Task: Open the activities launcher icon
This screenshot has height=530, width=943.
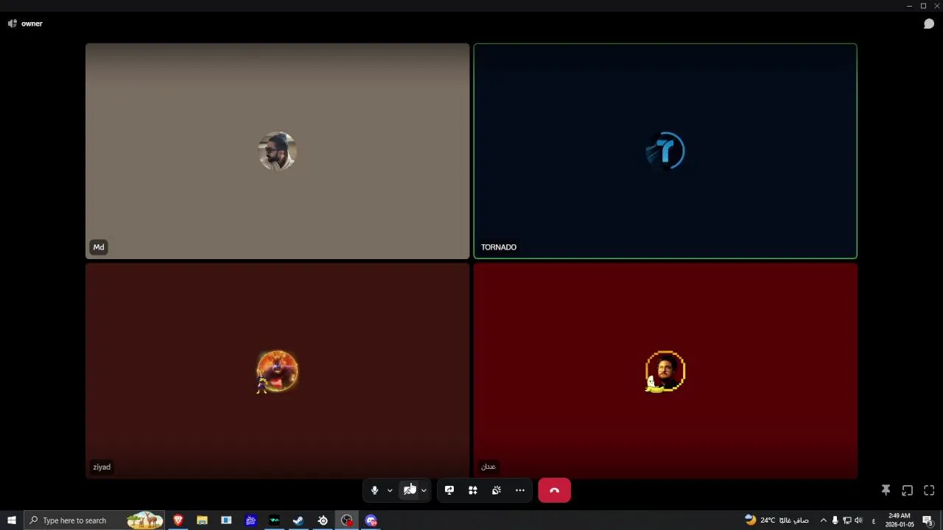Action: [473, 490]
